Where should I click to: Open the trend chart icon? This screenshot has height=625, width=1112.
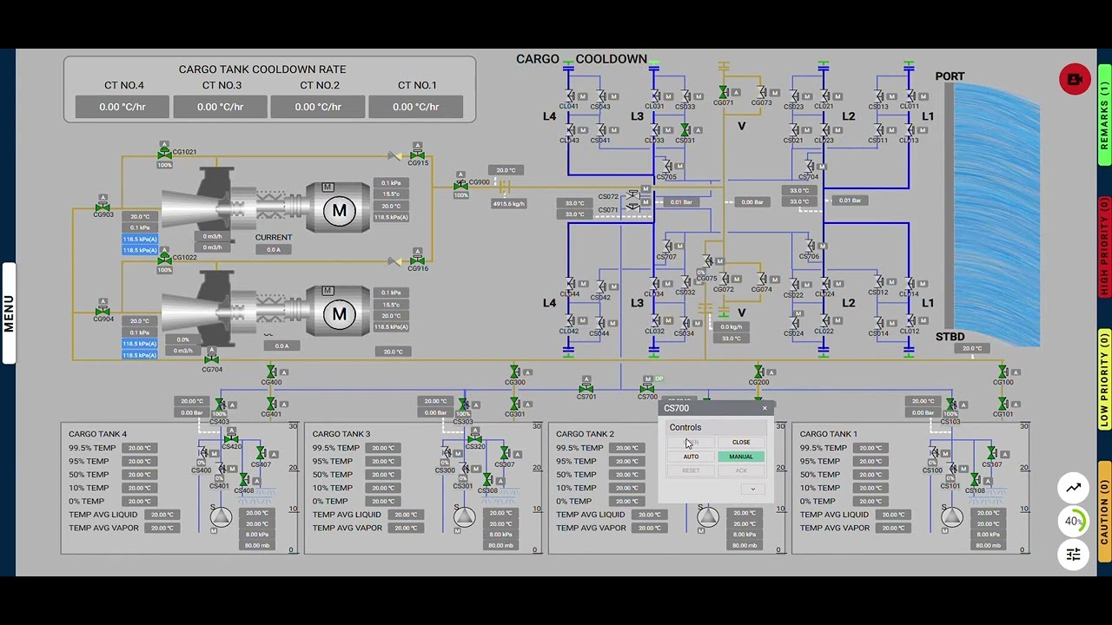click(x=1074, y=488)
